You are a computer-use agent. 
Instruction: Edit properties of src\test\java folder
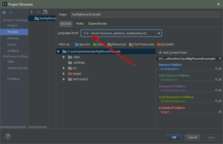[216, 80]
